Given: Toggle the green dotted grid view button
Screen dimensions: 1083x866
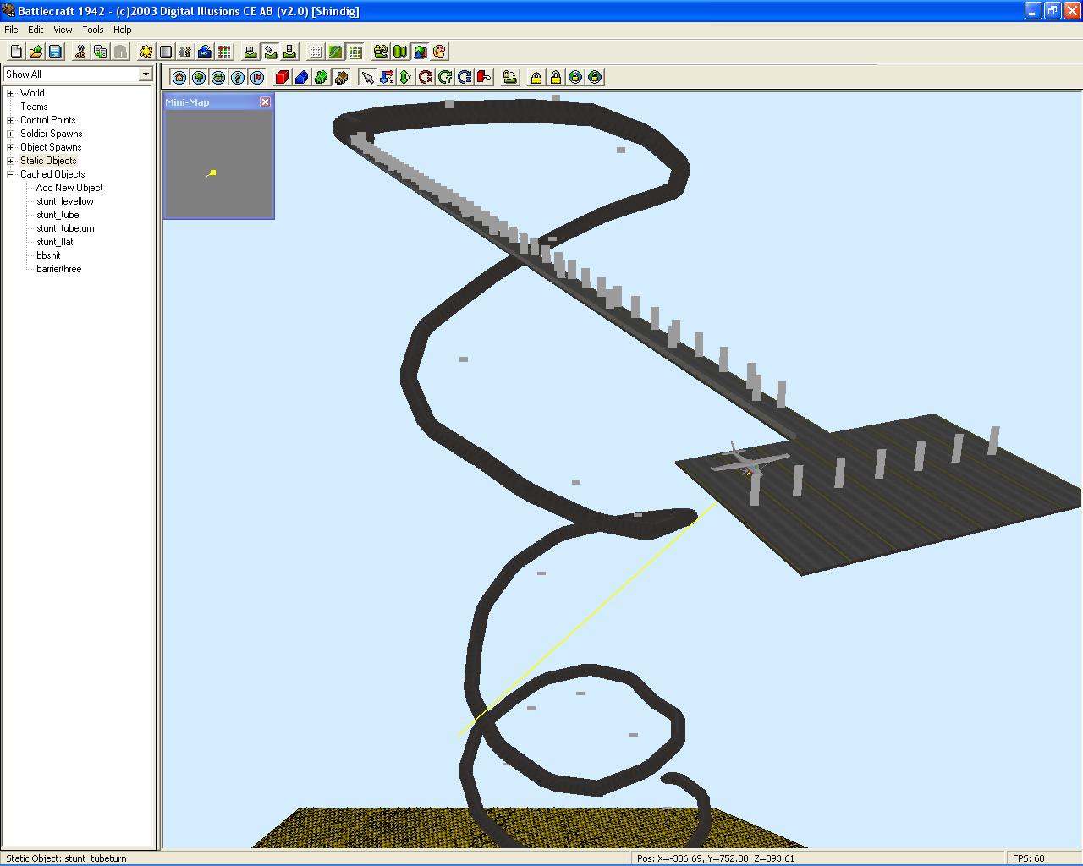Looking at the screenshot, I should tap(355, 52).
